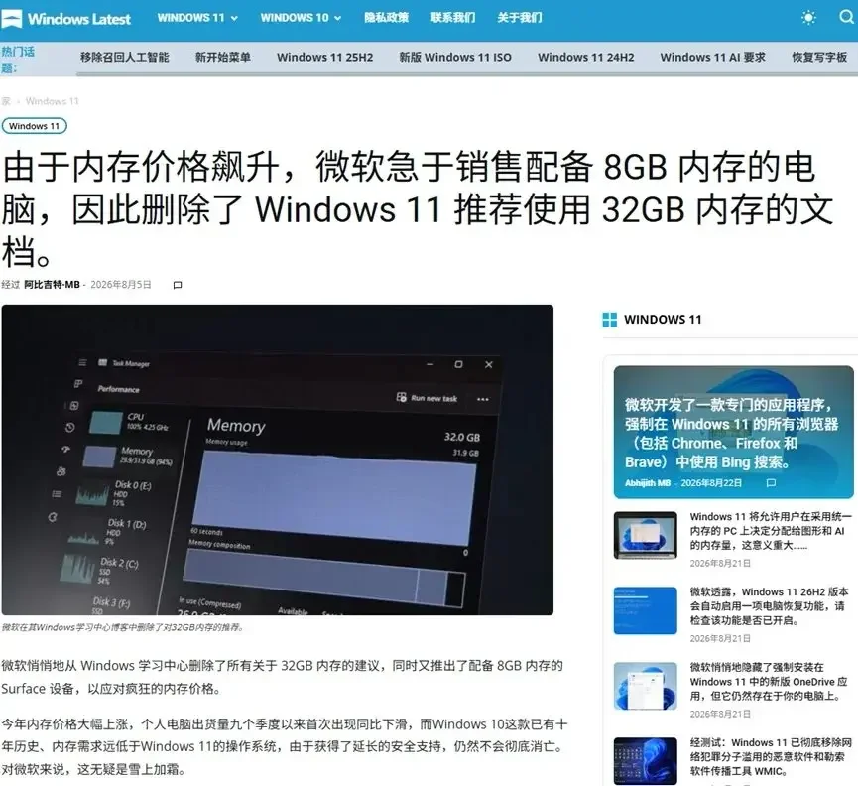Click the date 2026年8月5日

tap(120, 285)
